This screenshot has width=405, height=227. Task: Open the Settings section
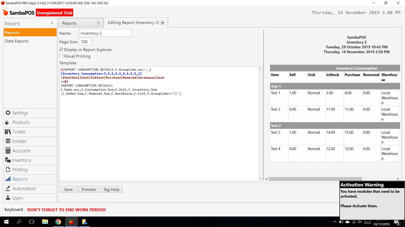(x=20, y=113)
